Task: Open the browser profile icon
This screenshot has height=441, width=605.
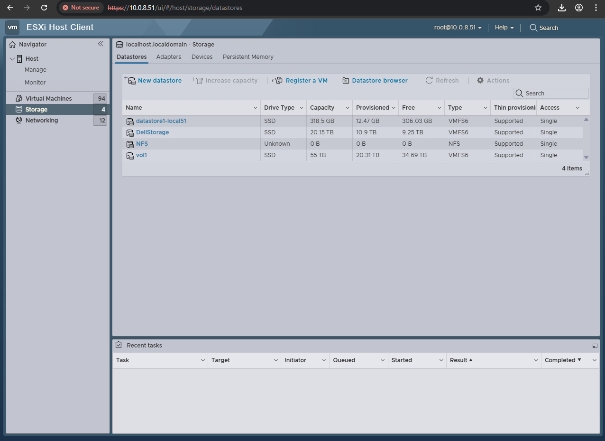Action: (x=579, y=8)
